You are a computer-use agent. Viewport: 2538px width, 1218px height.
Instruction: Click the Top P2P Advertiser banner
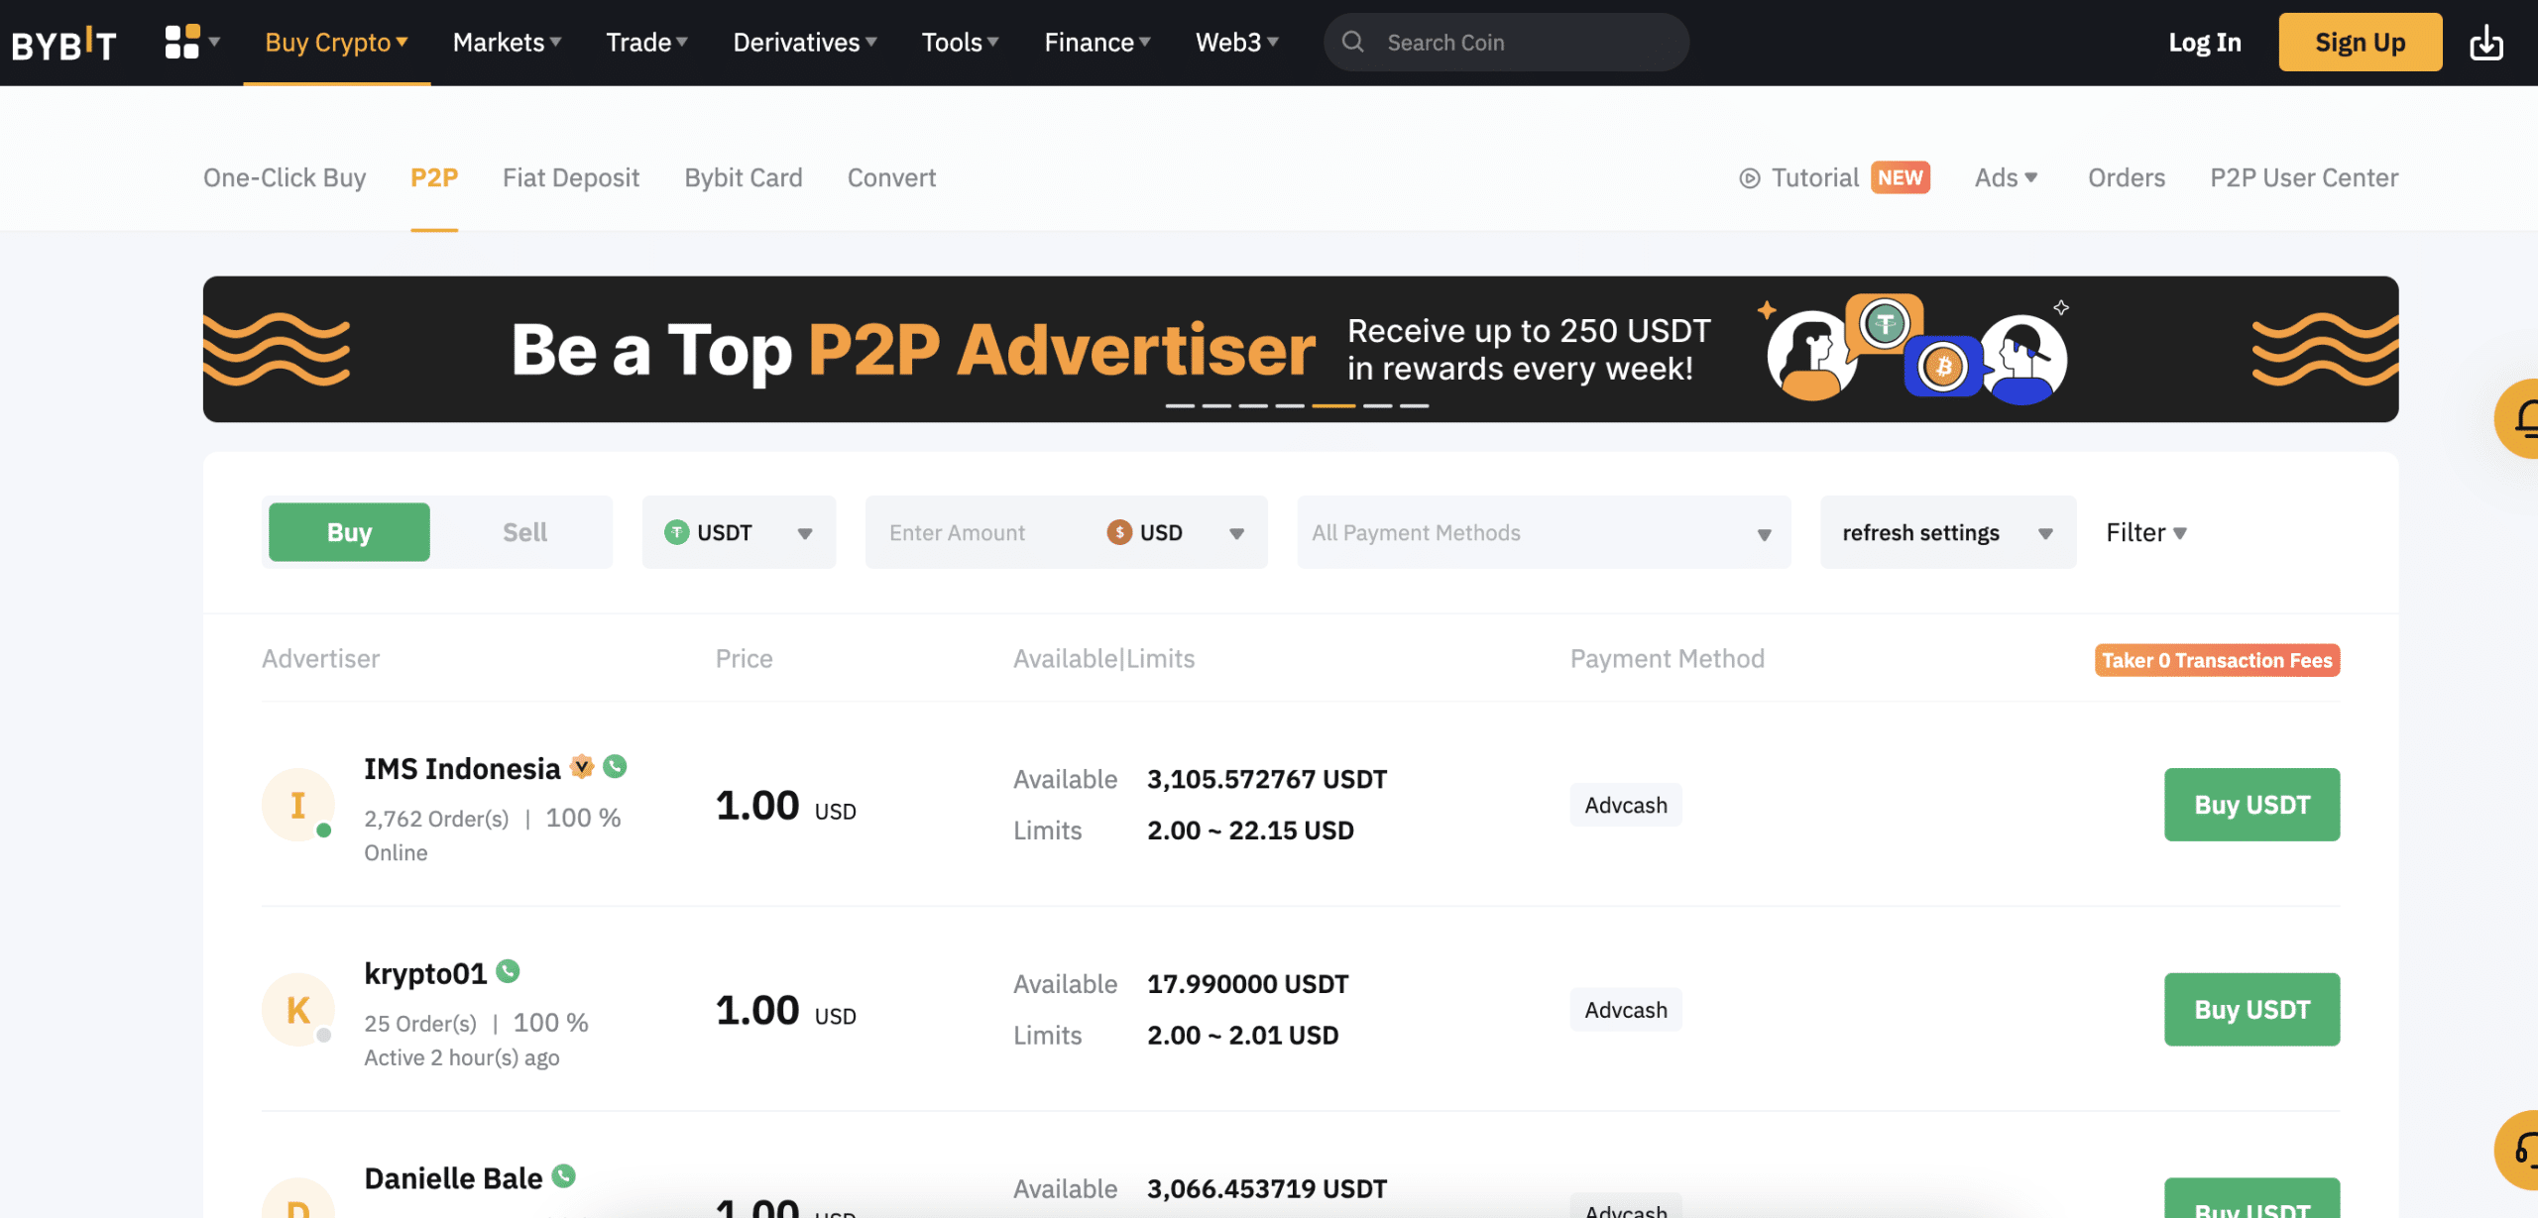pos(1301,349)
